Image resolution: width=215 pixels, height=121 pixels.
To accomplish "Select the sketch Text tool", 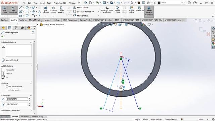I will [40, 12].
